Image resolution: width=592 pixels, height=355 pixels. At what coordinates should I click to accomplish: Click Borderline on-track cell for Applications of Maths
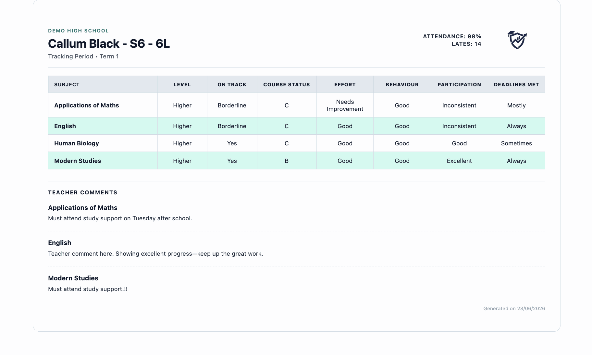click(232, 105)
